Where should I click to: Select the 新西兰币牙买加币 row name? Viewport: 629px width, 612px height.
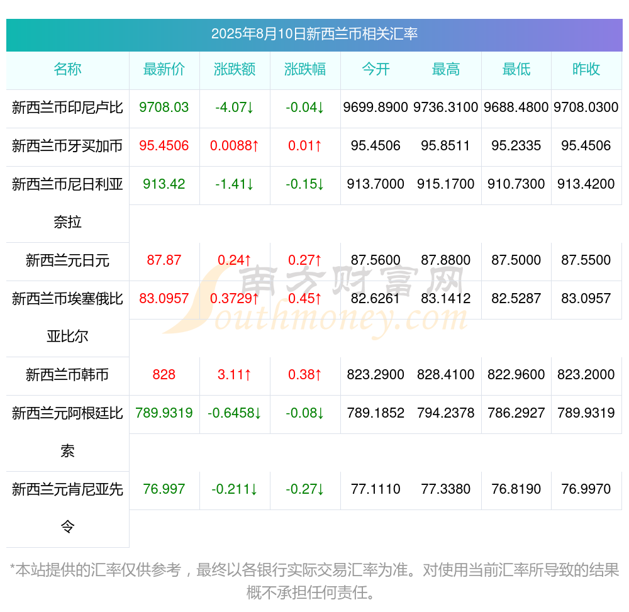(67, 146)
